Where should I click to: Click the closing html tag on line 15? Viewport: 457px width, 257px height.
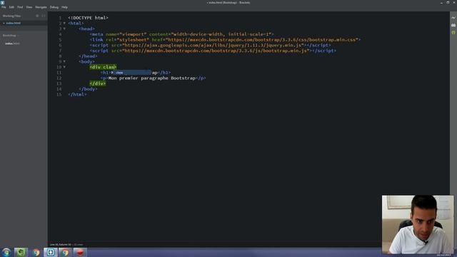coord(77,95)
